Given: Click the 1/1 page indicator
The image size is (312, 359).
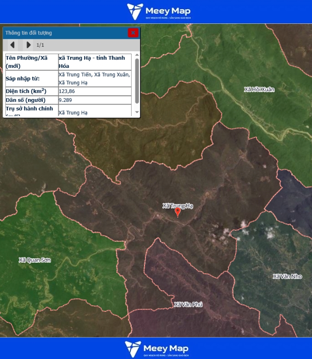Looking at the screenshot, I should [x=40, y=45].
